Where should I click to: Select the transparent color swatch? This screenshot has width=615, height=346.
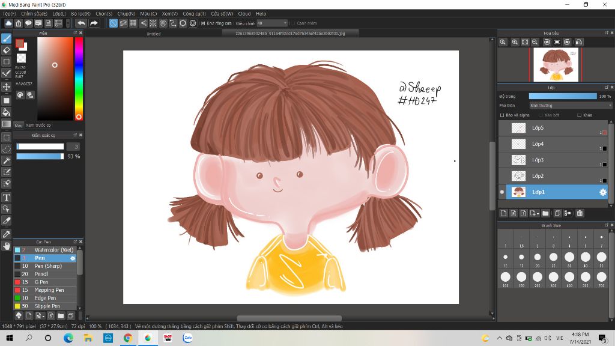pos(21,58)
